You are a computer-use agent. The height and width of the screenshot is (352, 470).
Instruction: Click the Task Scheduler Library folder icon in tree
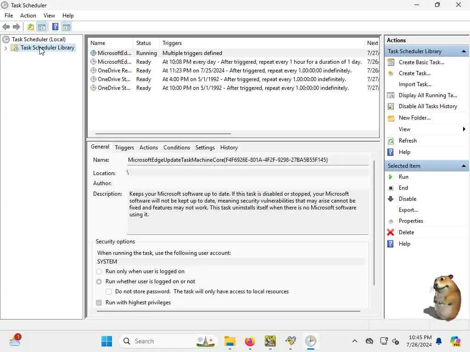point(14,48)
